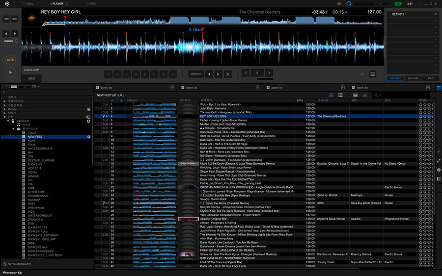Switch to the HOT CUE tab

pos(413,78)
